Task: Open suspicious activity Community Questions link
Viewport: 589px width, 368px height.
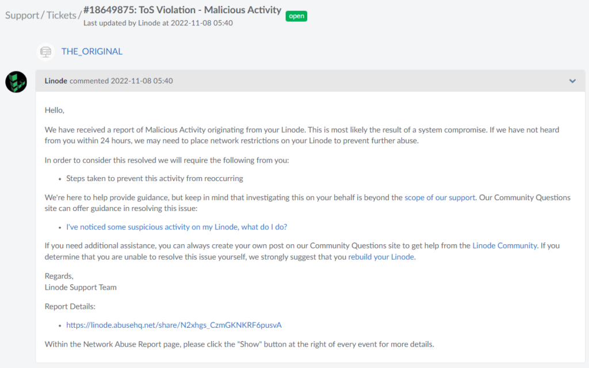Action: (x=177, y=227)
